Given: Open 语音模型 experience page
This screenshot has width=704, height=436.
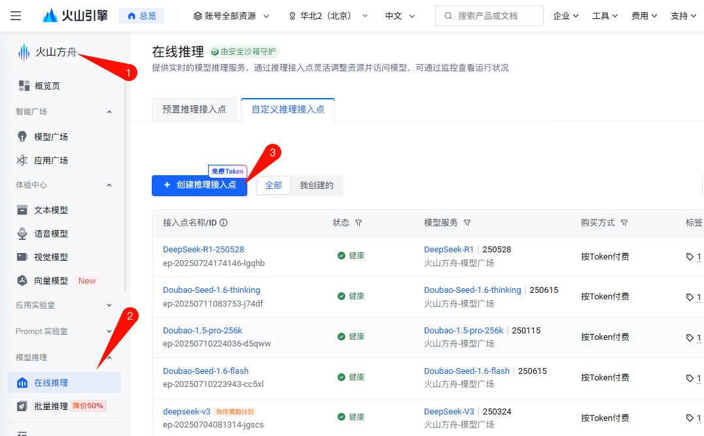Looking at the screenshot, I should (x=51, y=234).
